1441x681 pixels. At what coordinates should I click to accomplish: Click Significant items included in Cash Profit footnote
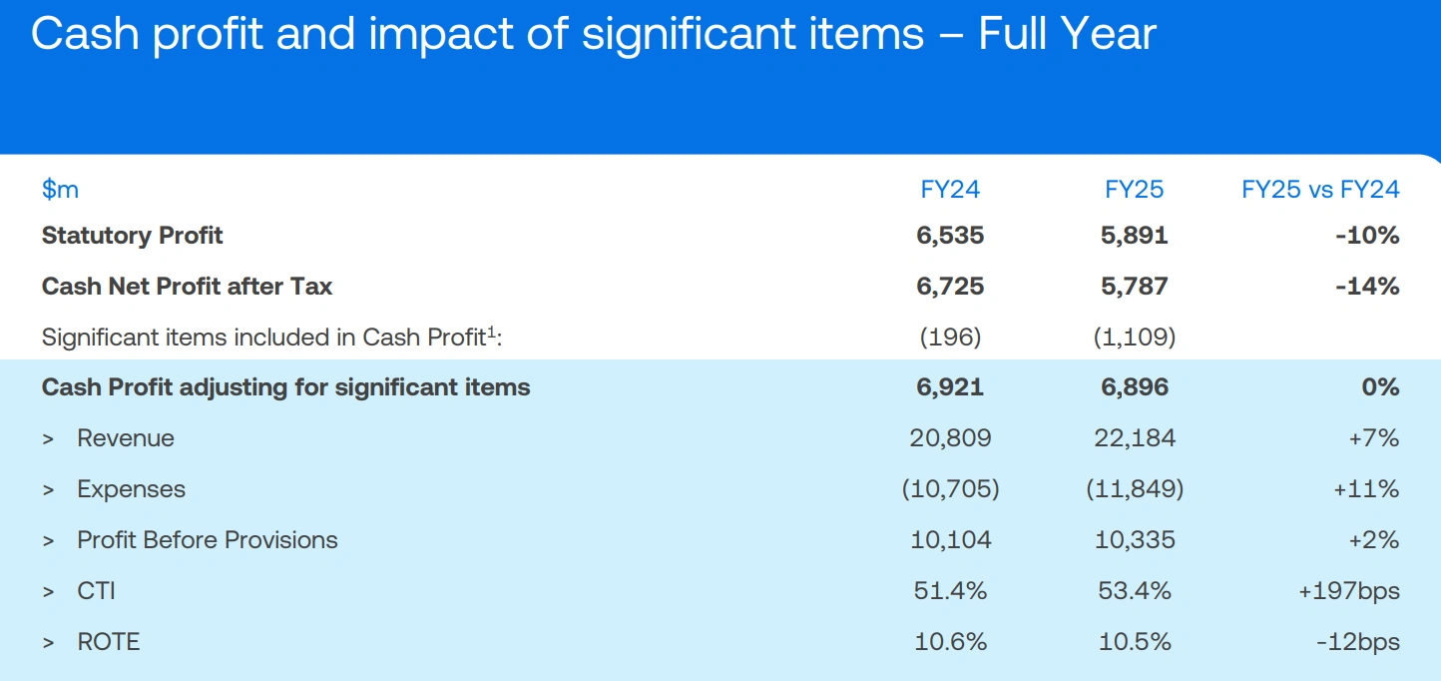(x=272, y=338)
